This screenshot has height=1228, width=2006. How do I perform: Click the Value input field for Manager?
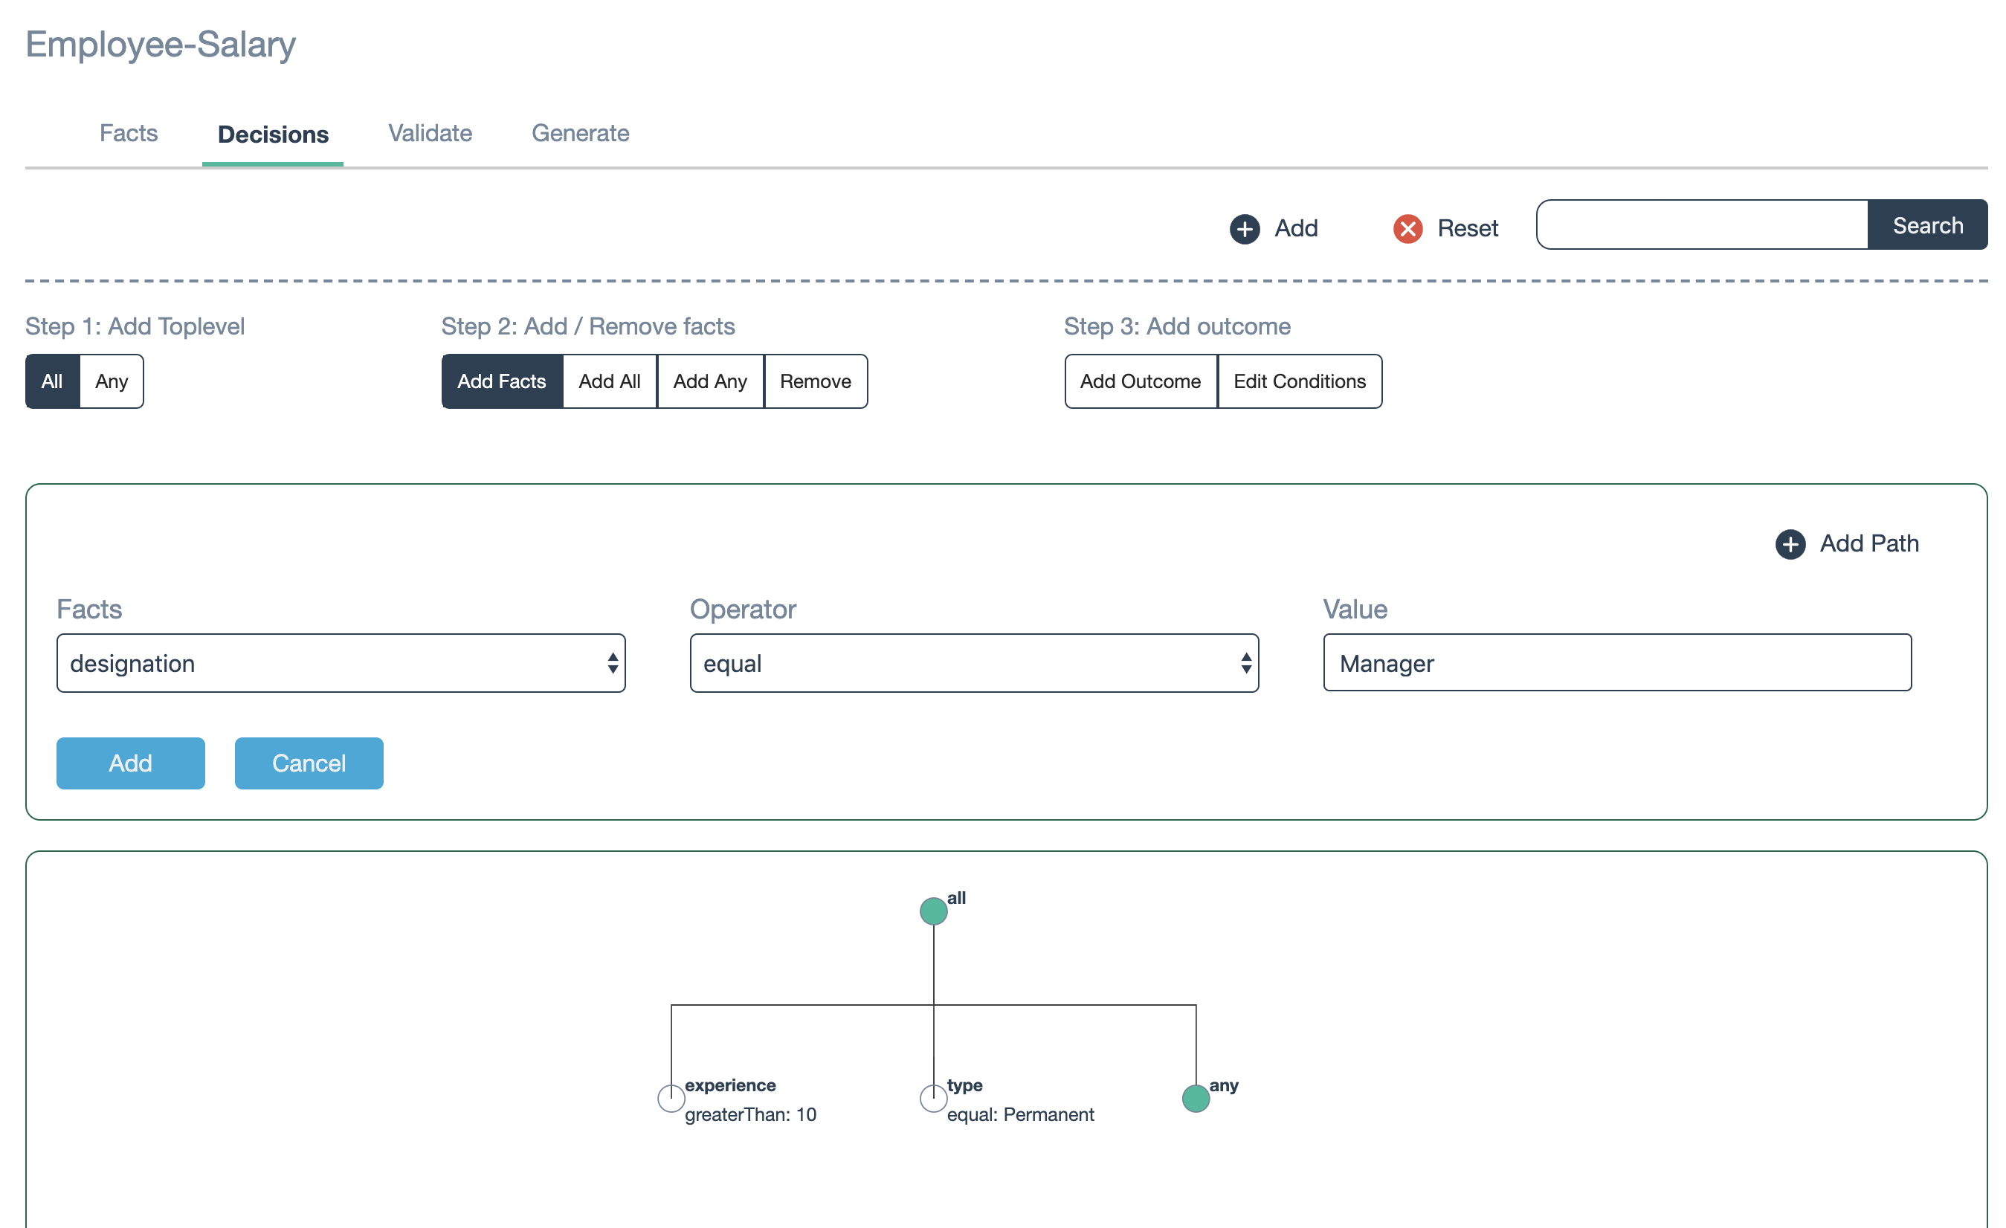[x=1616, y=664]
